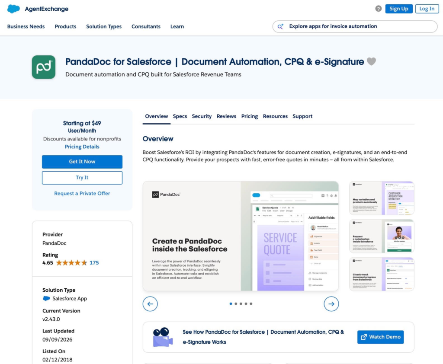Click the video camera demo icon
Image resolution: width=443 pixels, height=364 pixels.
click(163, 337)
